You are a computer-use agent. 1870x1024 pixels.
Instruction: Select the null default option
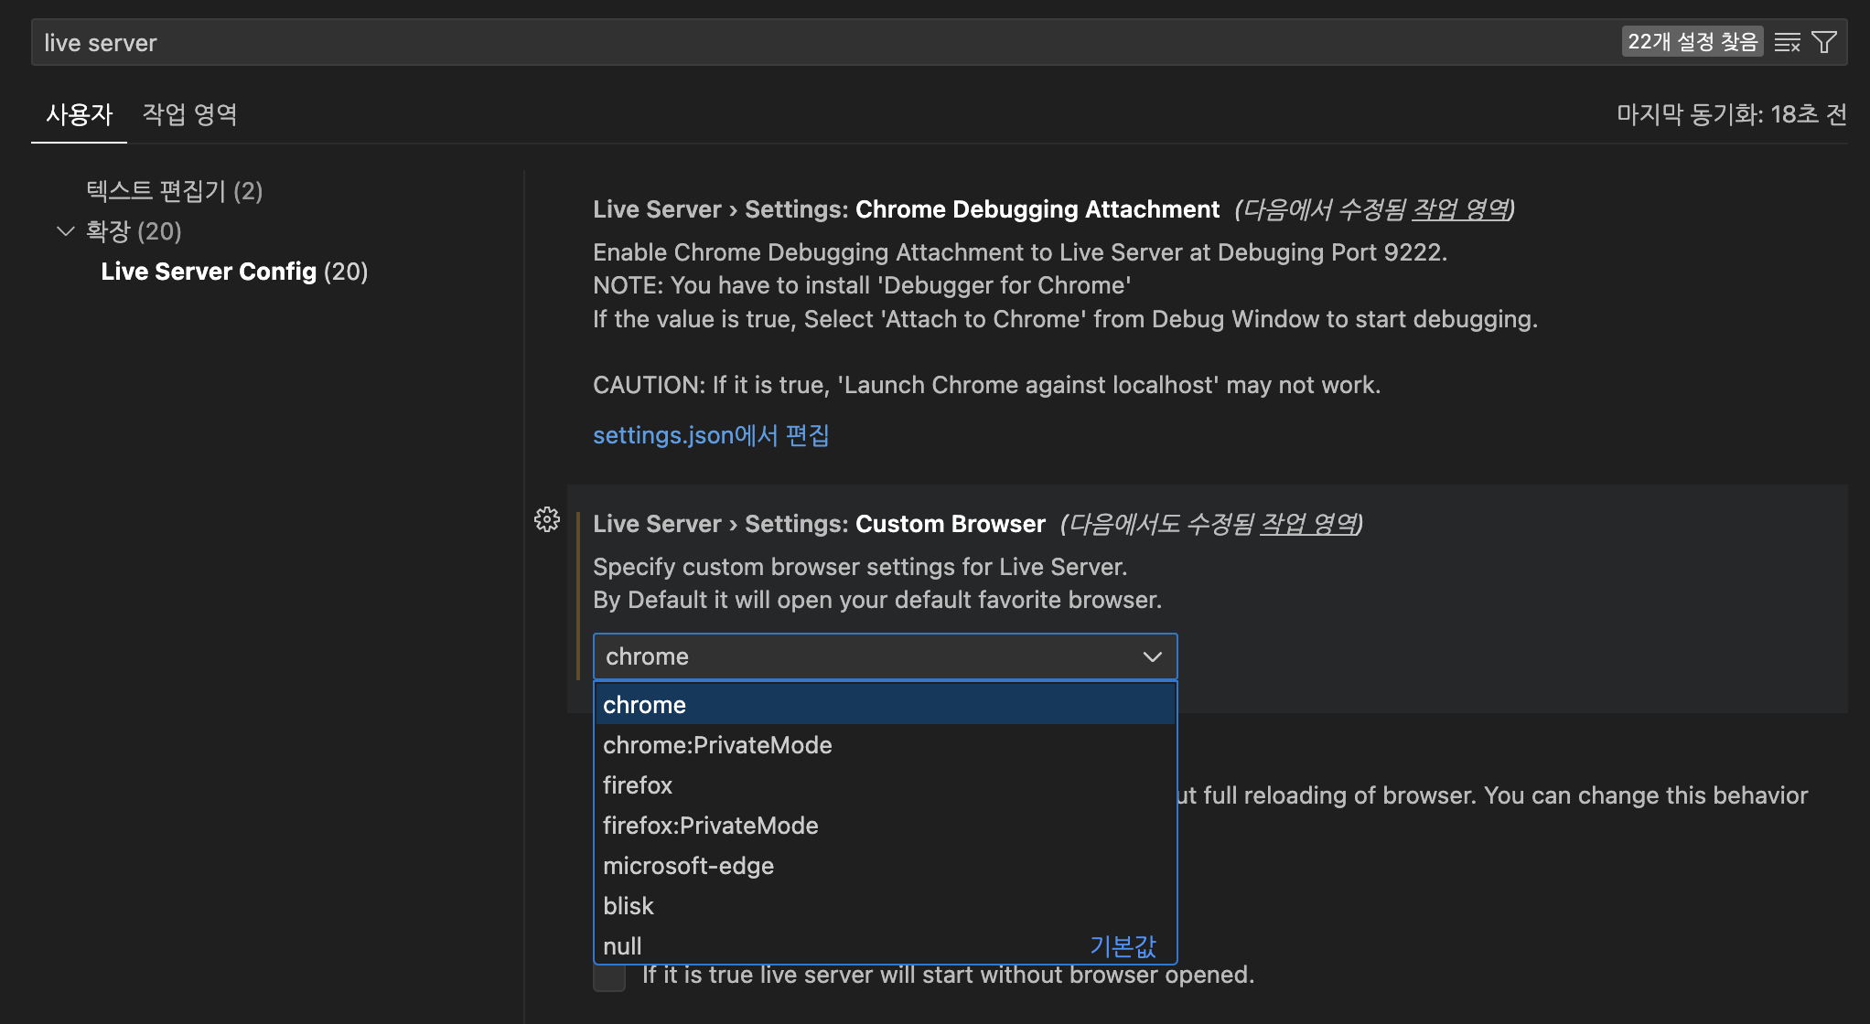pyautogui.click(x=622, y=946)
